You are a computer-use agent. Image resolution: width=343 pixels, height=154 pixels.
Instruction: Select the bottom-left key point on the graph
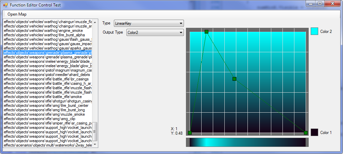pyautogui.click(x=190, y=133)
